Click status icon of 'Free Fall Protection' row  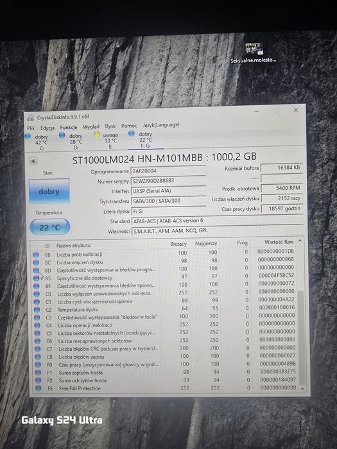(x=38, y=389)
